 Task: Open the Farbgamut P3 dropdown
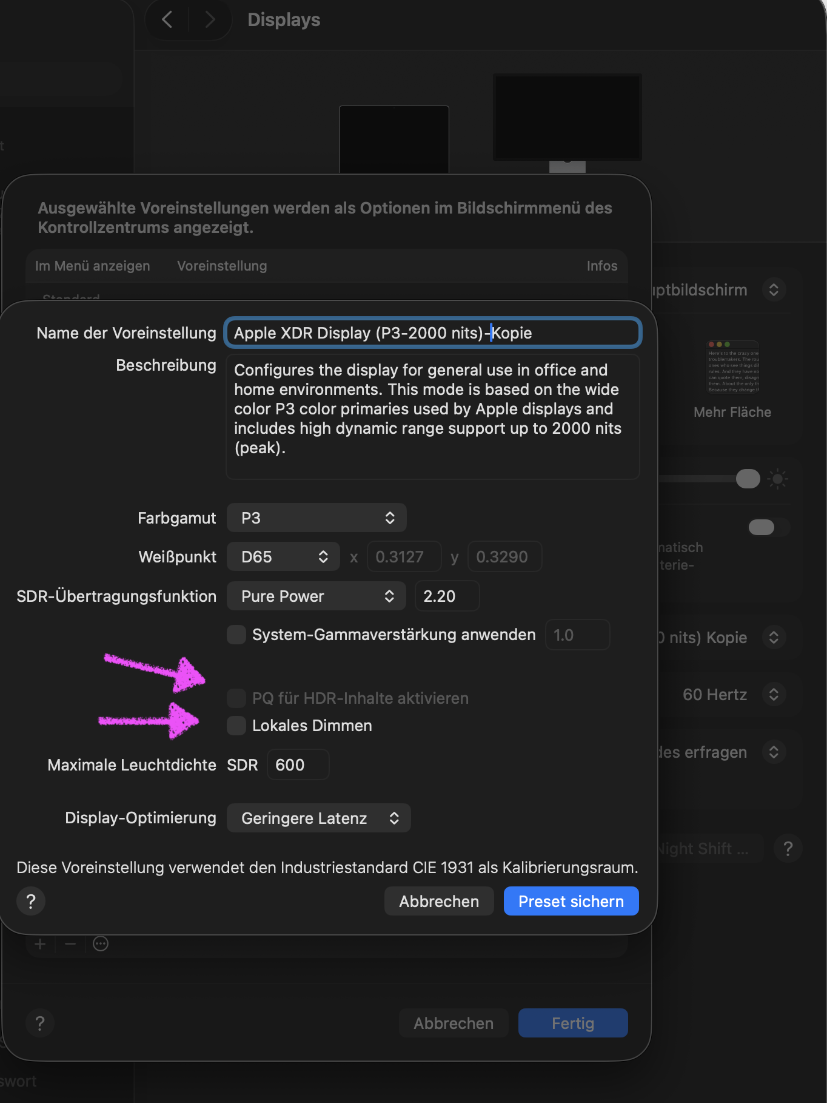[316, 518]
